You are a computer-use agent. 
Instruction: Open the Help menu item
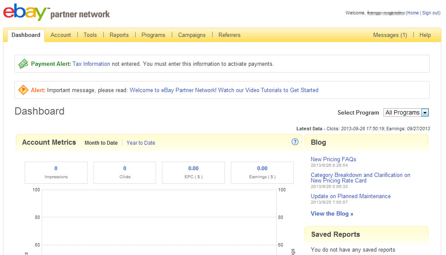425,35
